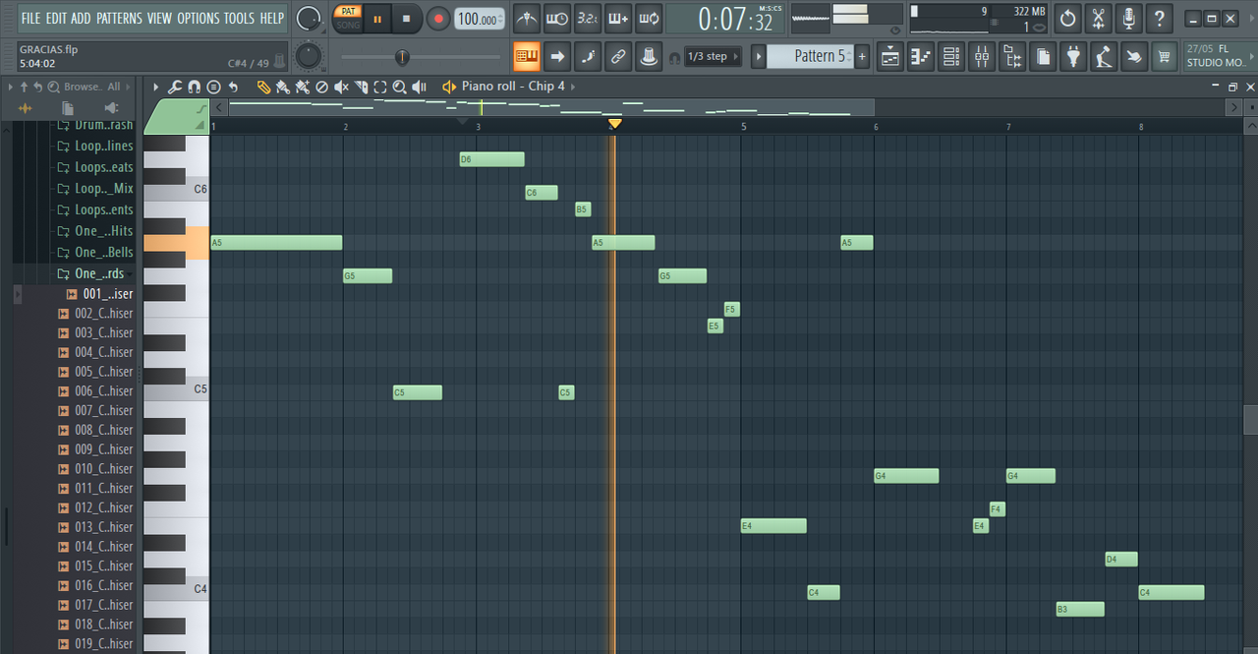Open the Piano roll view icon
1258x654 pixels.
click(x=921, y=56)
